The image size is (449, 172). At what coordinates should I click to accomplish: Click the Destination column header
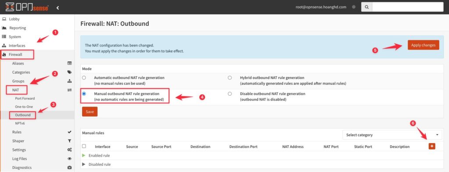tap(200, 147)
